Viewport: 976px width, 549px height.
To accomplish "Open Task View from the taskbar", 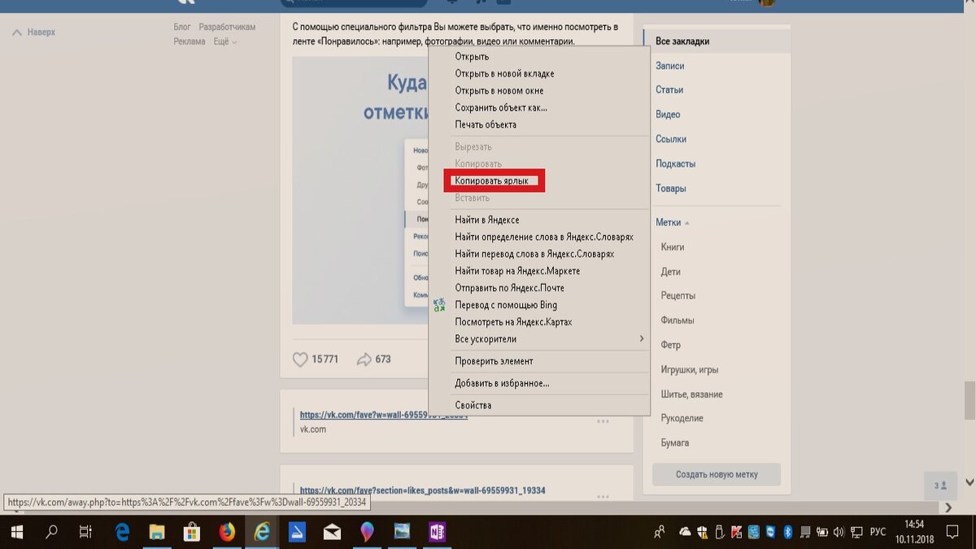I will (85, 532).
